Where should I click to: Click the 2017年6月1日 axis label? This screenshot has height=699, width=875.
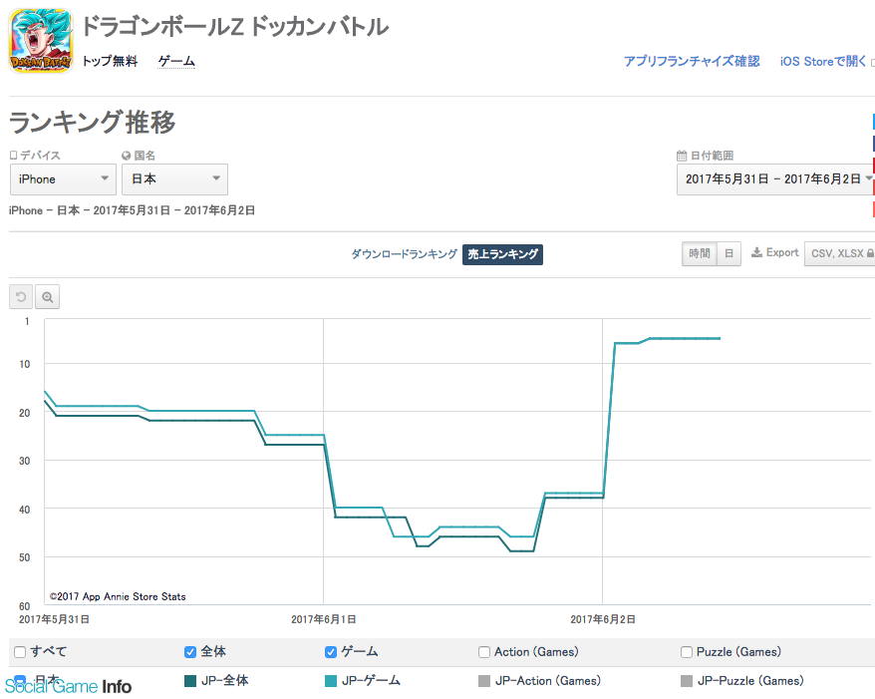coord(324,619)
